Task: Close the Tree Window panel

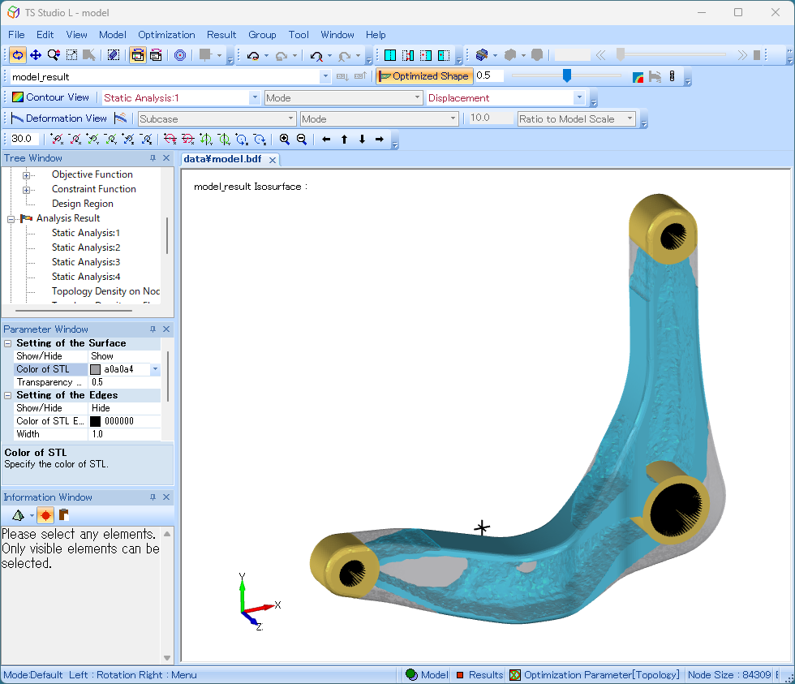Action: tap(165, 158)
